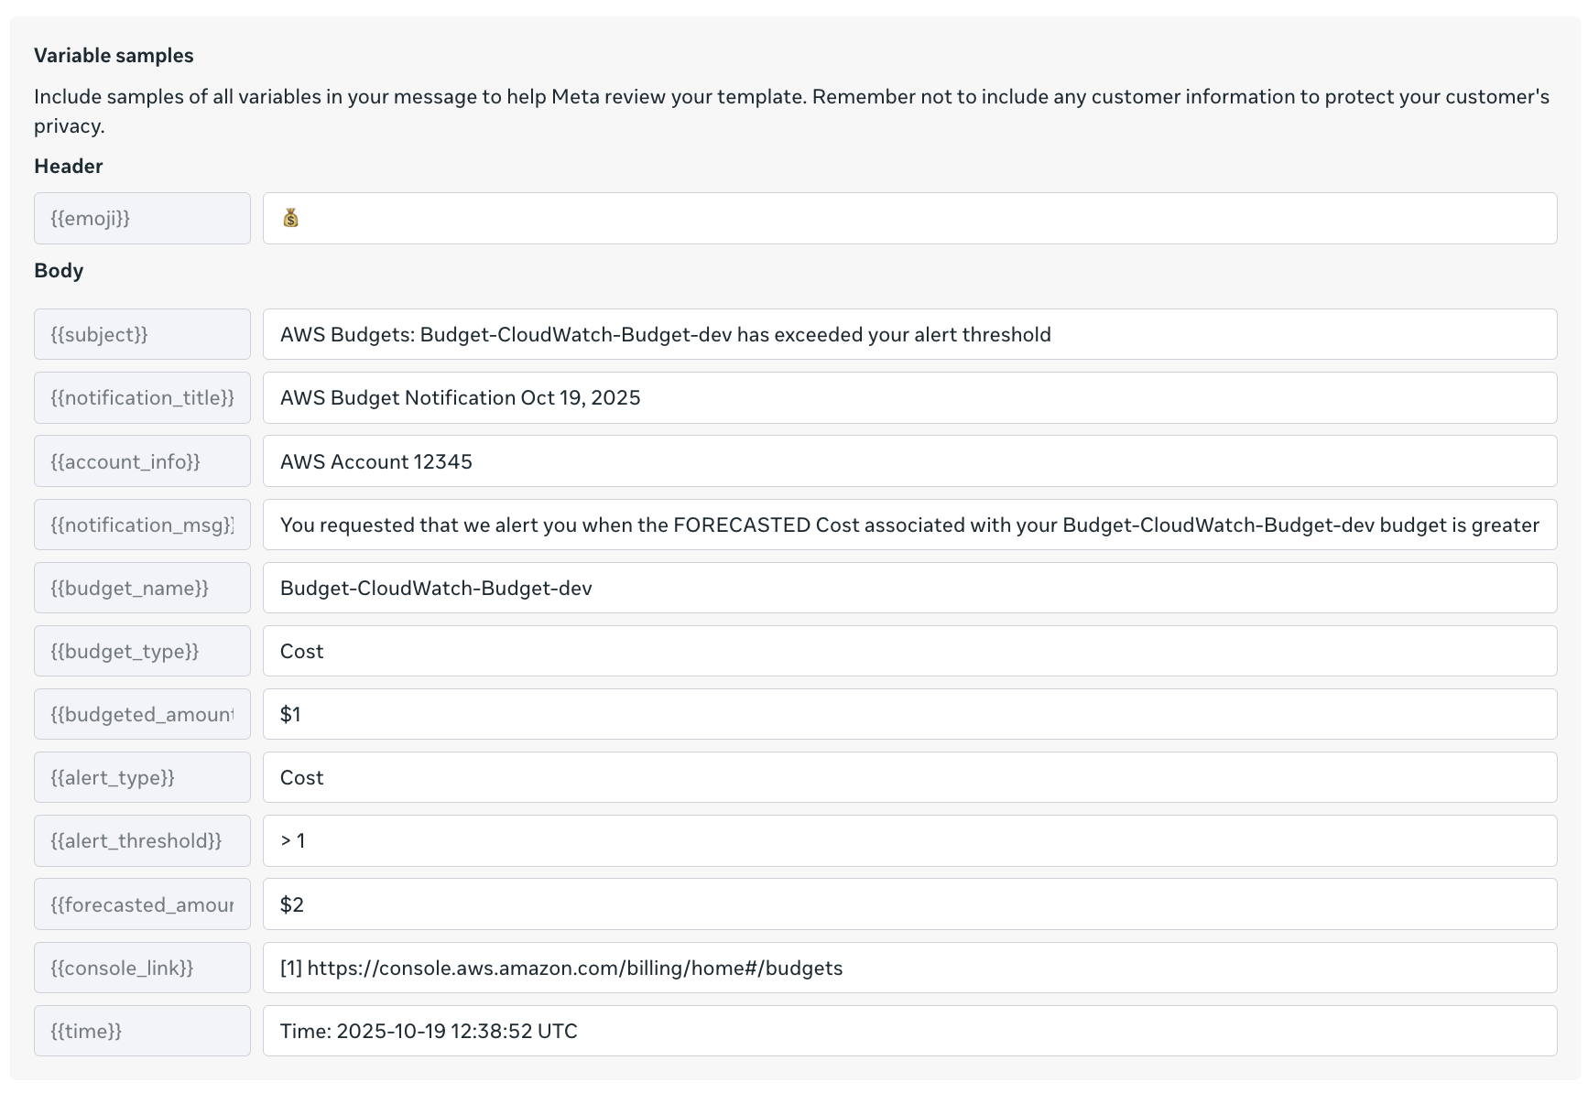Click the notification_msg sample text field
Image resolution: width=1588 pixels, height=1093 pixels.
pyautogui.click(x=909, y=525)
